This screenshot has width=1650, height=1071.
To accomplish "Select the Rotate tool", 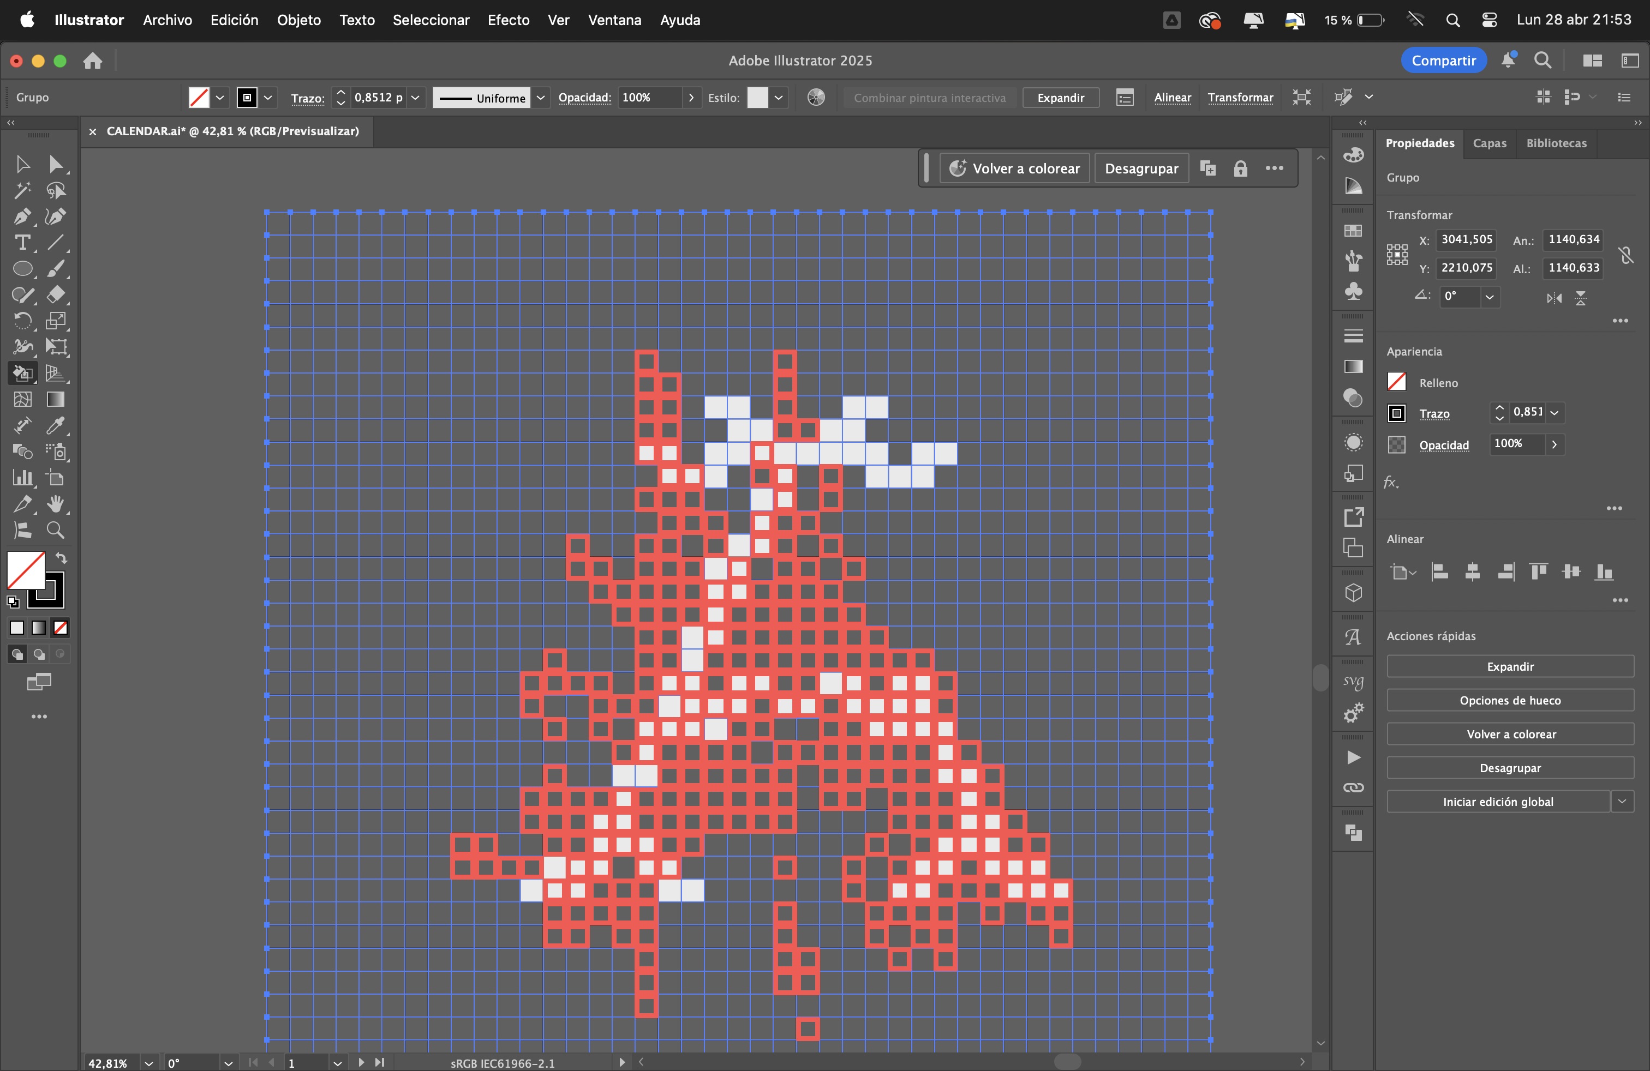I will click(x=22, y=321).
